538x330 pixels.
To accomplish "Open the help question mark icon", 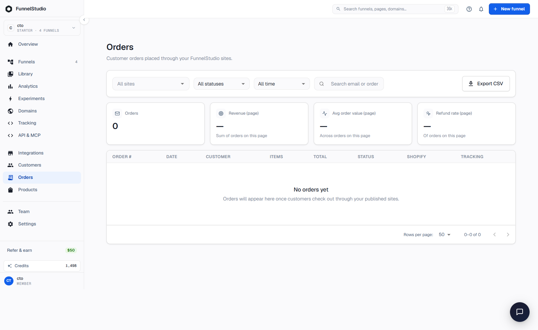I will tap(469, 9).
